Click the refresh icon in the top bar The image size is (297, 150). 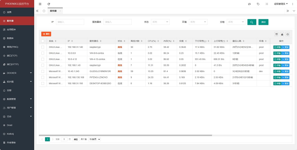pos(49,4)
